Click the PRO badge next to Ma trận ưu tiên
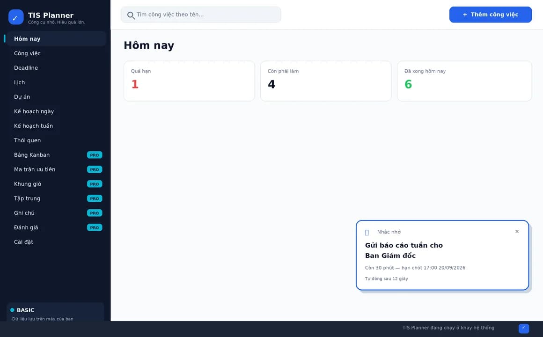 coord(95,170)
